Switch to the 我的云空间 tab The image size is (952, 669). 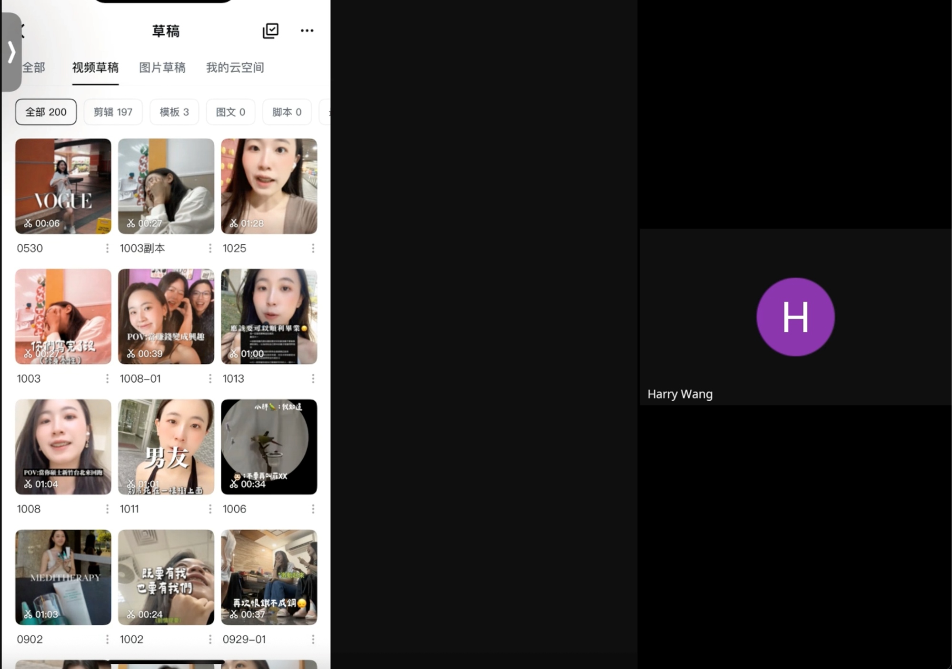(x=235, y=68)
